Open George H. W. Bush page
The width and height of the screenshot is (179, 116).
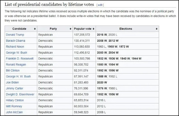pos(18,76)
